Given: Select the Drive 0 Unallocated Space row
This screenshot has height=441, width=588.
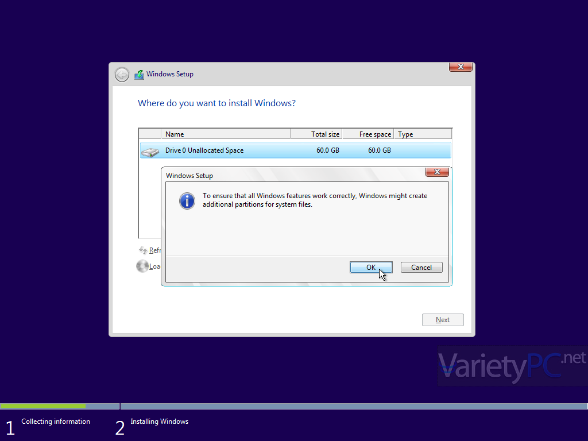Looking at the screenshot, I should (x=296, y=150).
